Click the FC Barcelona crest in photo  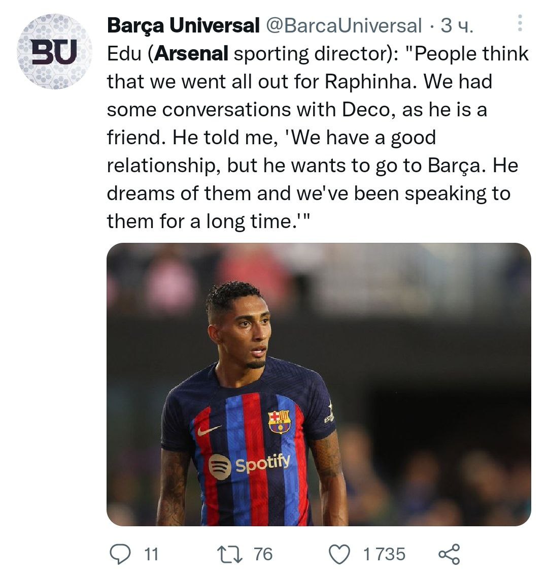click(x=279, y=422)
